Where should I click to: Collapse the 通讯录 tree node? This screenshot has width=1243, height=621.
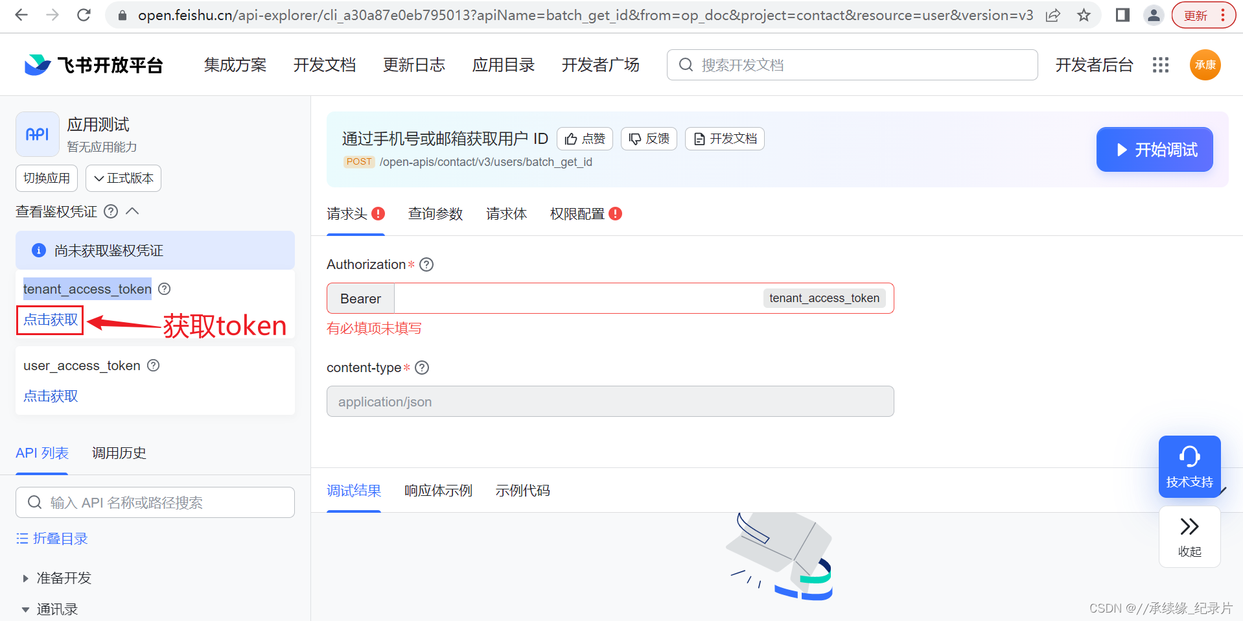[x=25, y=609]
